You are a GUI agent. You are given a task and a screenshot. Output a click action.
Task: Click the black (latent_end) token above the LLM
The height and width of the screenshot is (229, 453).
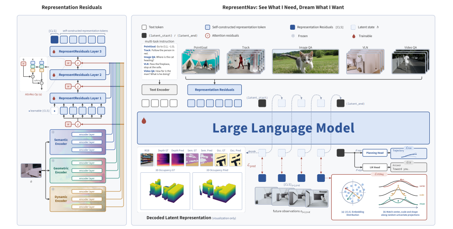pyautogui.click(x=341, y=103)
